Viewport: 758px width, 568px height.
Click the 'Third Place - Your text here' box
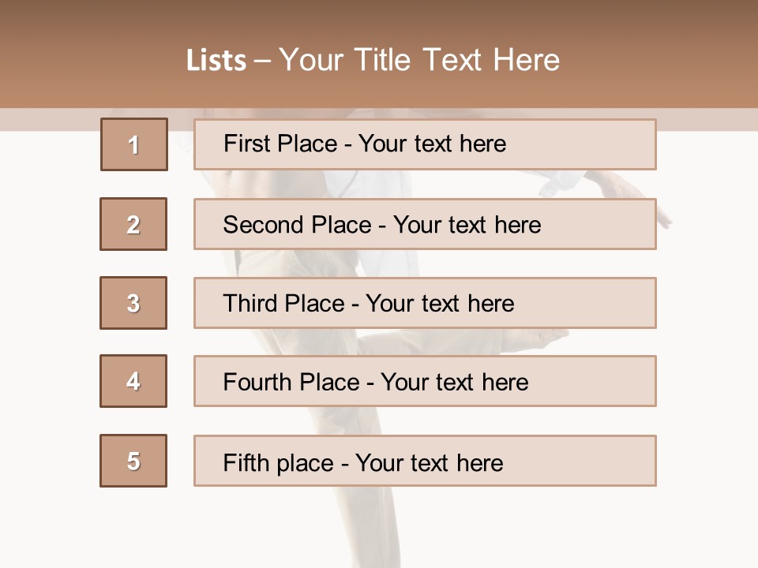pyautogui.click(x=425, y=303)
